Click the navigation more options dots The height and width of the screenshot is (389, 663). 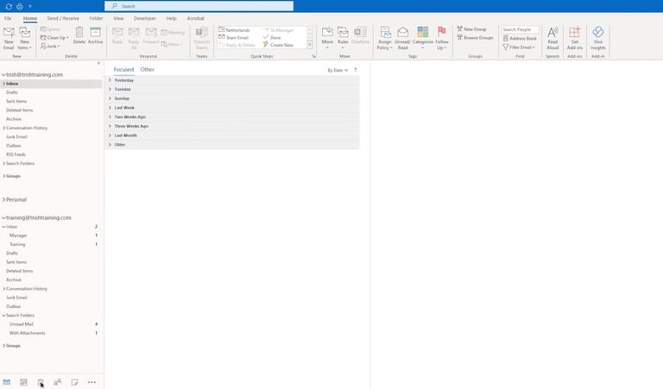click(92, 382)
